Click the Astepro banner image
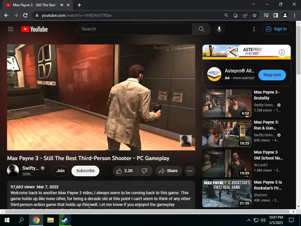This screenshot has width=301, height=226. (247, 52)
